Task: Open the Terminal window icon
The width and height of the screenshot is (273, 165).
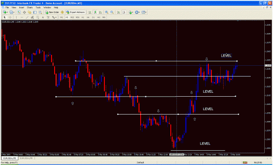Action: coord(35,12)
